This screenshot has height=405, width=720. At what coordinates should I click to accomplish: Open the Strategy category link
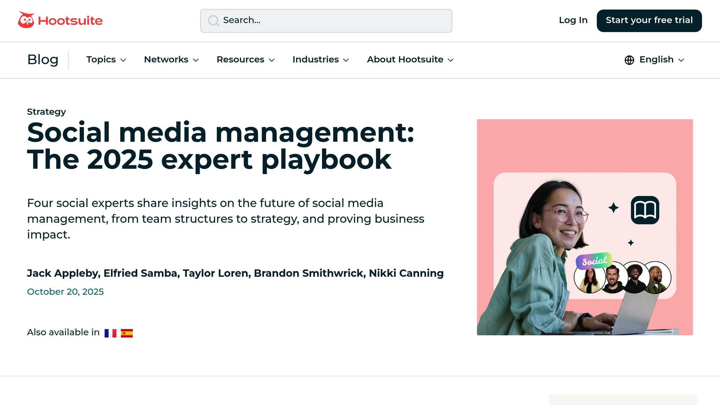[46, 111]
